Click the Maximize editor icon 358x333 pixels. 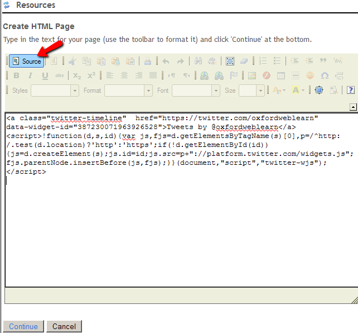(x=319, y=90)
